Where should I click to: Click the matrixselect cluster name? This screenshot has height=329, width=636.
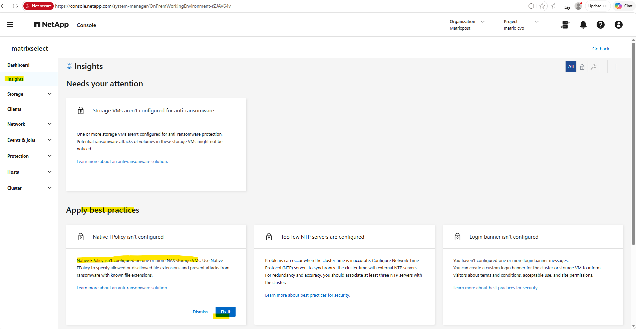[30, 48]
